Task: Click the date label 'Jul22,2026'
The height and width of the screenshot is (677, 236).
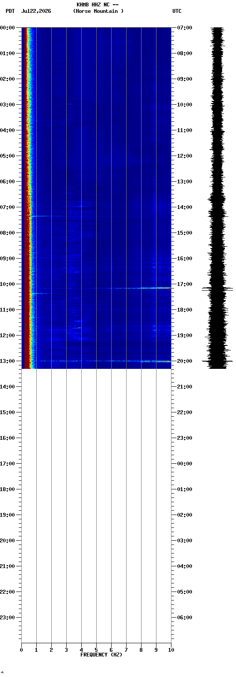Action: tap(36, 11)
